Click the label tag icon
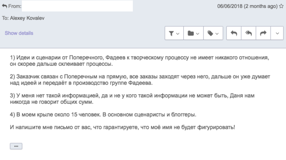 click(x=210, y=33)
